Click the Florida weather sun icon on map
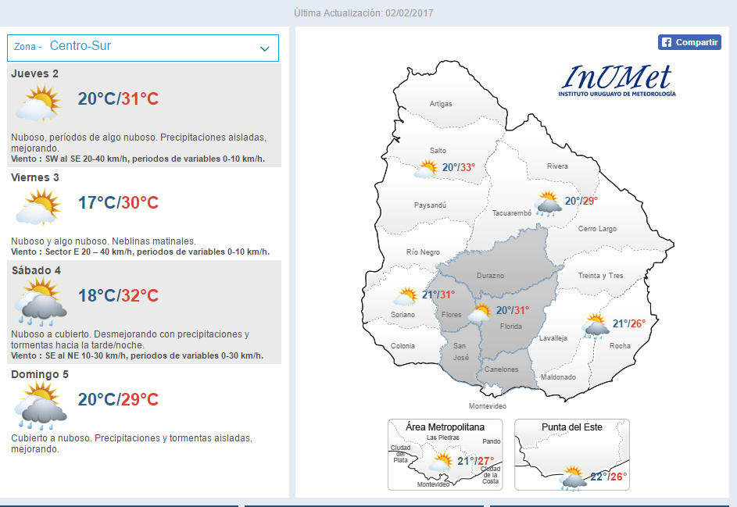 (480, 312)
